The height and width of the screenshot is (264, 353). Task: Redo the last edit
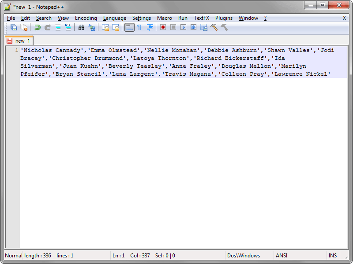(47, 27)
